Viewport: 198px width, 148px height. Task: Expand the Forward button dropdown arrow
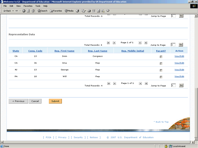(20, 11)
